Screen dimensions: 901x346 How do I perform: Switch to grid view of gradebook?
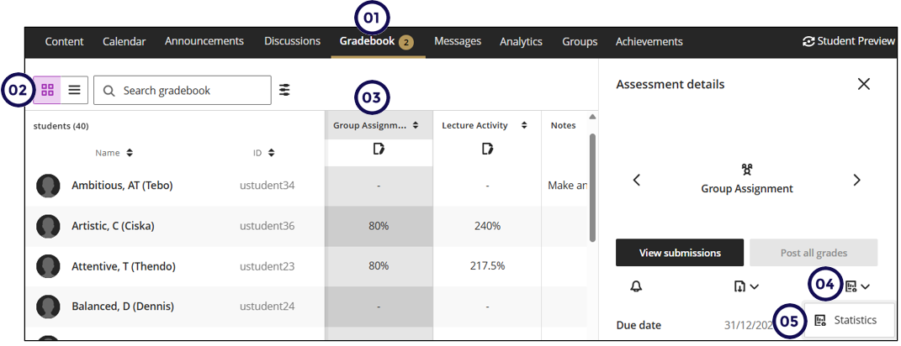tap(47, 90)
